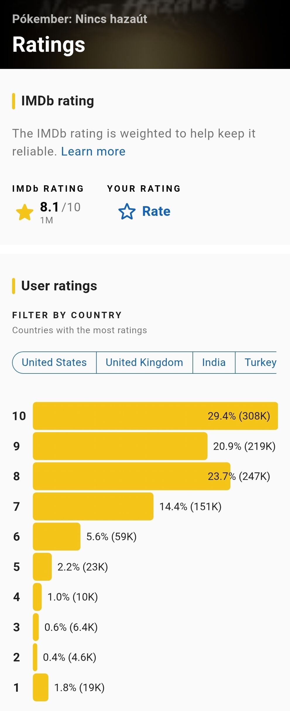Click the 9-star bar showing 20.9%

tap(120, 446)
